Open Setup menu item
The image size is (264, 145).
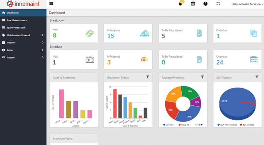[23, 50]
